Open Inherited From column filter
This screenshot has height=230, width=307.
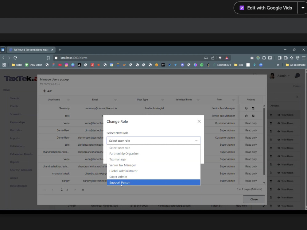tap(198, 100)
